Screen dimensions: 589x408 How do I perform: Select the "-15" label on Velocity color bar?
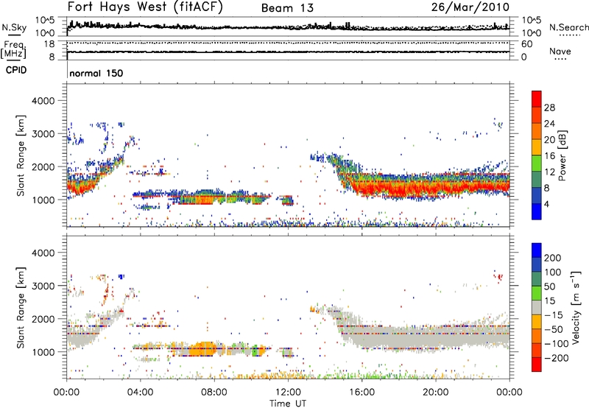(554, 315)
